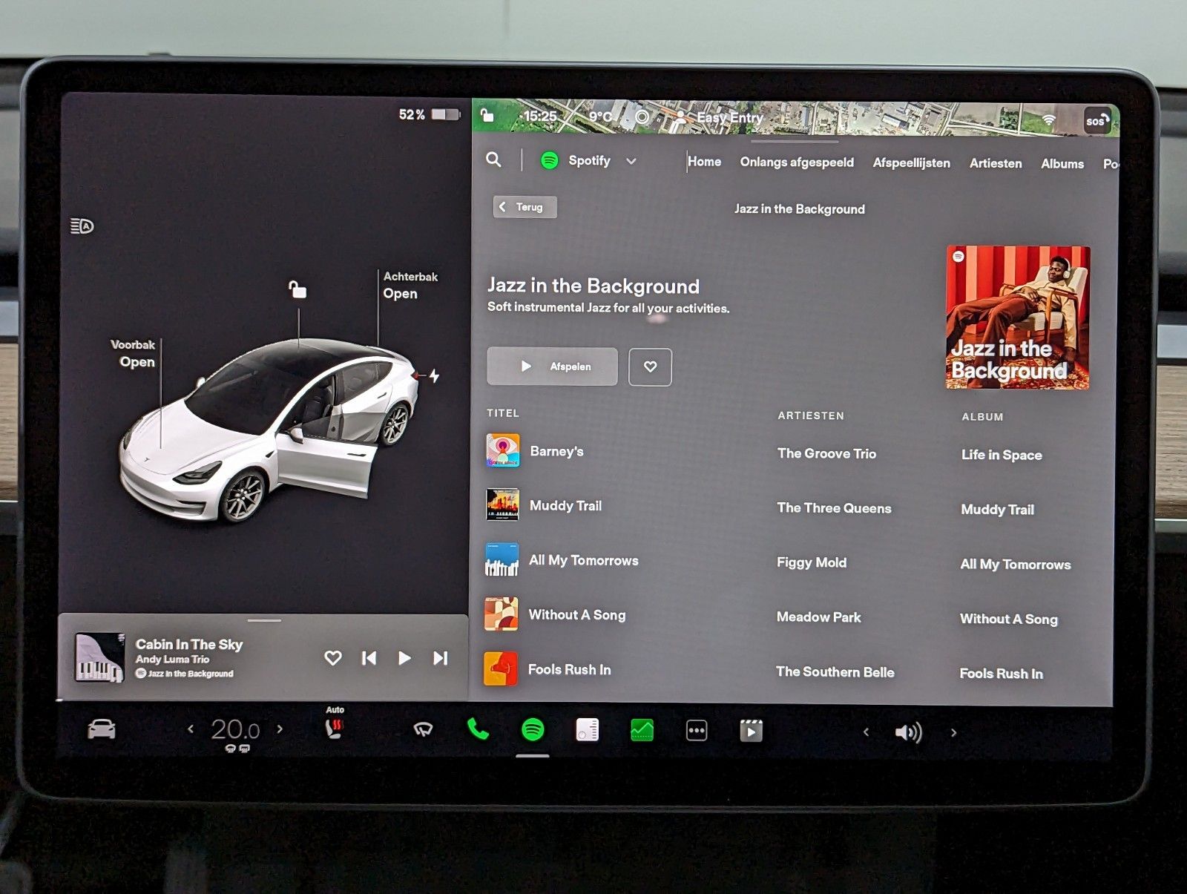Open album Life in Space
This screenshot has width=1187, height=894.
[1002, 455]
